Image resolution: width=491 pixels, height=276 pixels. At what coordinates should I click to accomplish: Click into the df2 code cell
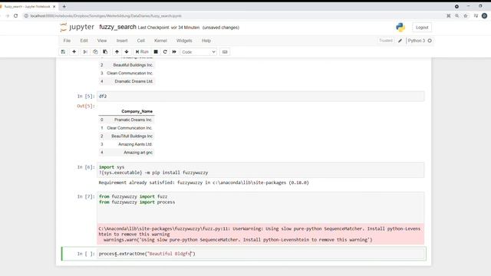(x=261, y=97)
